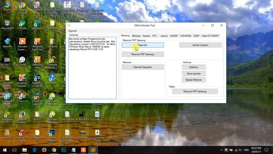Viewport: 273px width, 154px height.
Task: Open the Soporte menu
Action: point(73,31)
